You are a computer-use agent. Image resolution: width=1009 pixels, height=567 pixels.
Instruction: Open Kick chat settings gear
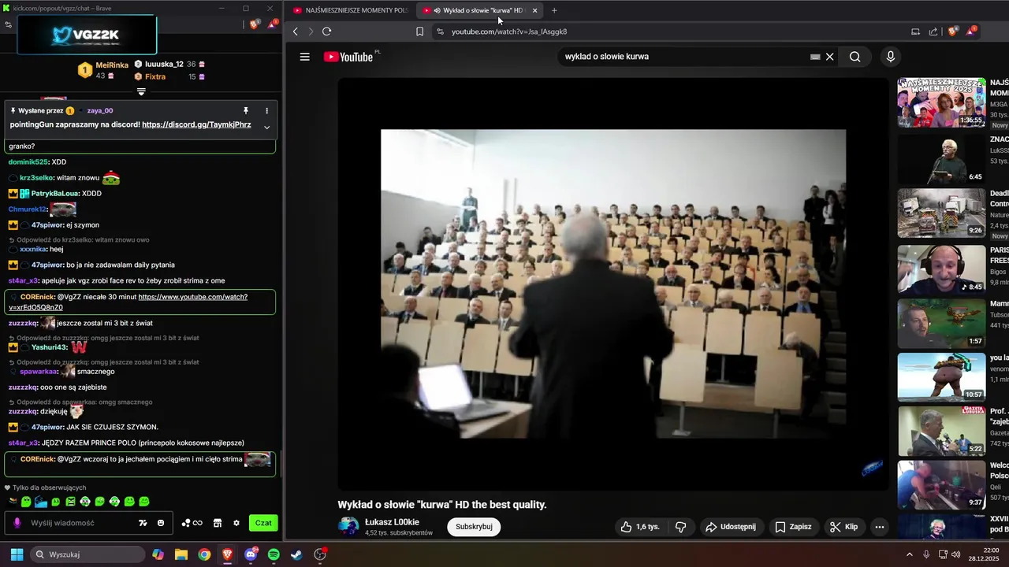pyautogui.click(x=236, y=523)
